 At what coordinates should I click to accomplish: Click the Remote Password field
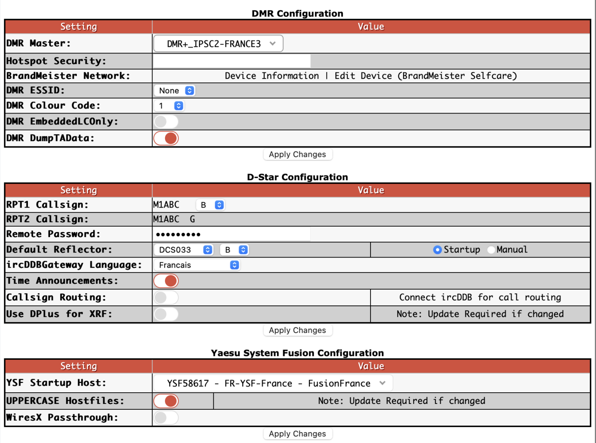point(232,234)
